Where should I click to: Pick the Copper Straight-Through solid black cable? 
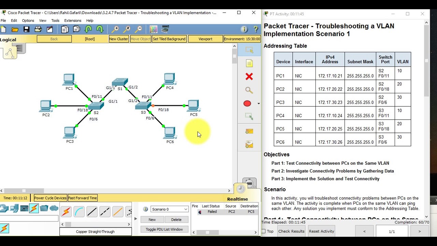(x=92, y=212)
